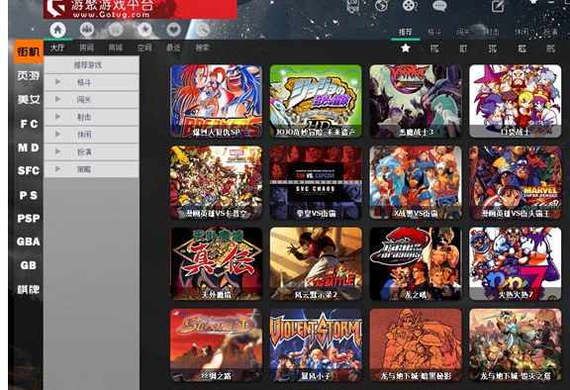The height and width of the screenshot is (390, 570).
Task: Open the rooms (people group) icon
Action: [x=87, y=30]
